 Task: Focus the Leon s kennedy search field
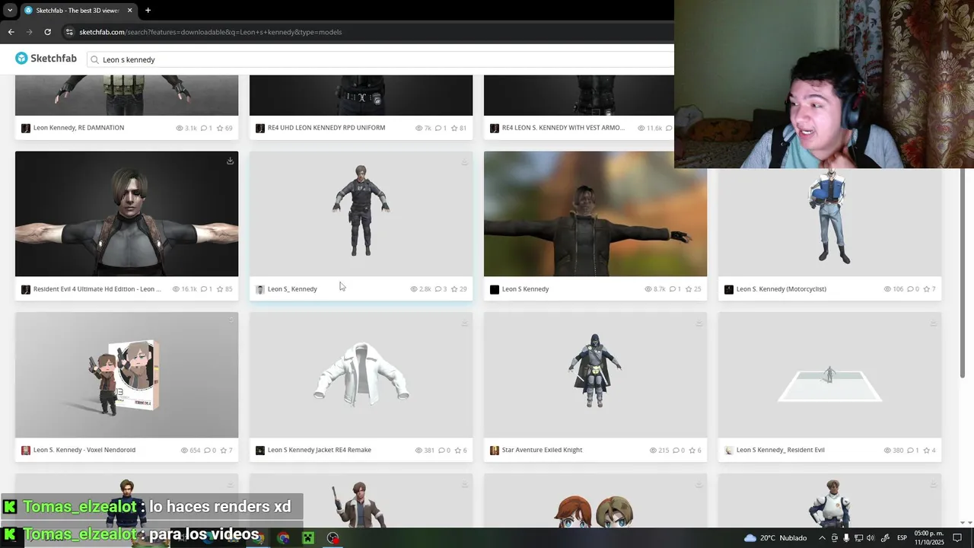pyautogui.click(x=380, y=59)
